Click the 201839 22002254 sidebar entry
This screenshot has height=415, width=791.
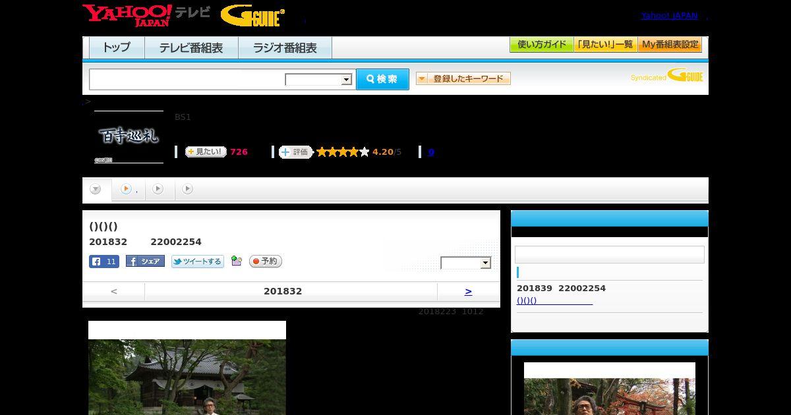click(x=561, y=289)
